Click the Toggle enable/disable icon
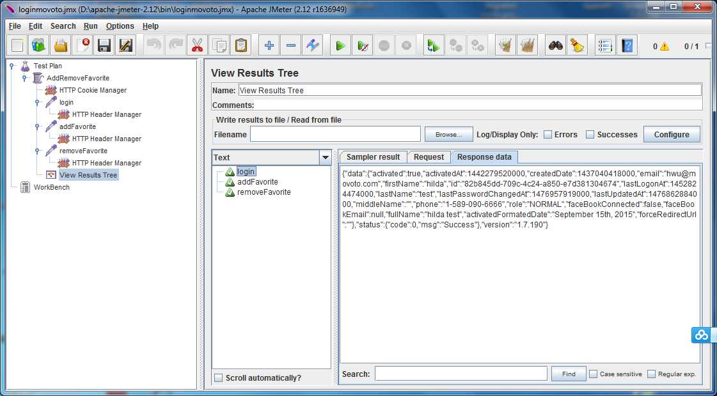Viewport: 717px width, 396px height. click(313, 46)
